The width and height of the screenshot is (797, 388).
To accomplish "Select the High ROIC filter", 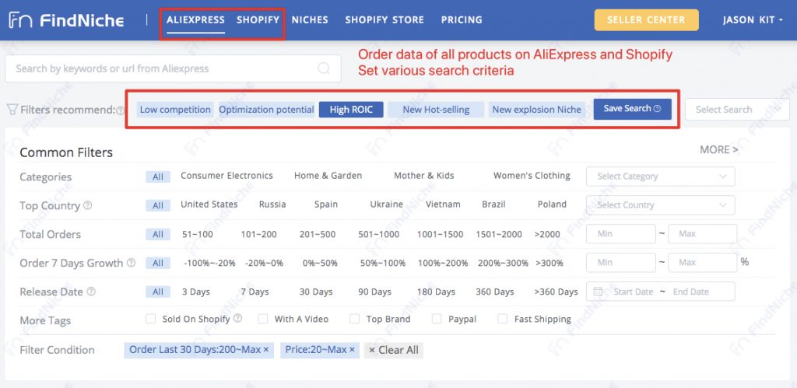I will [351, 110].
